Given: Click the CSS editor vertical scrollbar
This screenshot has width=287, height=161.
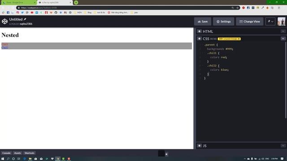Looking at the screenshot, I should [x=286, y=80].
